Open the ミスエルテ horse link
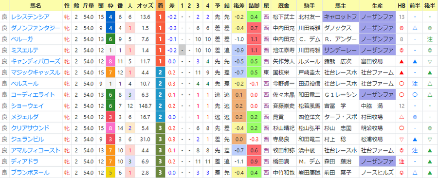438x178 pixels. [x=25, y=51]
